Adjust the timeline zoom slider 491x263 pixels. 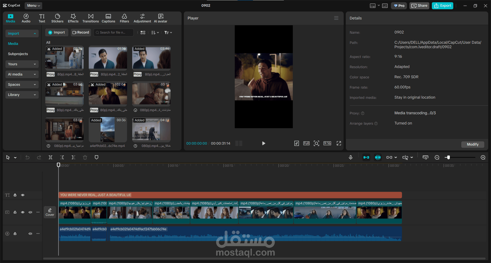[448, 158]
